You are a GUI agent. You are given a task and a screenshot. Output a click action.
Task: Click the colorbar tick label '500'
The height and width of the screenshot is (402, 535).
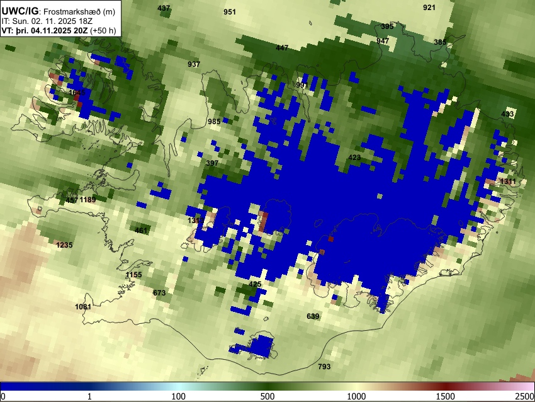[x=267, y=396]
